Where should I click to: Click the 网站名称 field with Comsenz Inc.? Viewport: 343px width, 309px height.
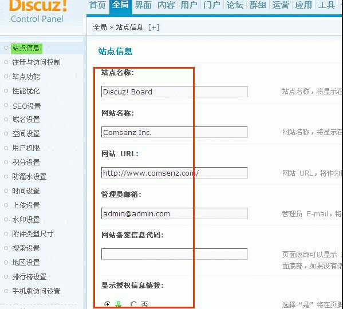point(174,132)
